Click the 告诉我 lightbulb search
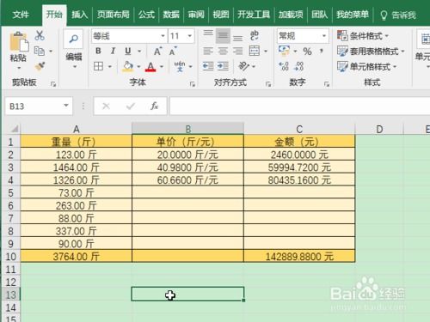Viewport: 430px width, 322px height. click(x=398, y=15)
